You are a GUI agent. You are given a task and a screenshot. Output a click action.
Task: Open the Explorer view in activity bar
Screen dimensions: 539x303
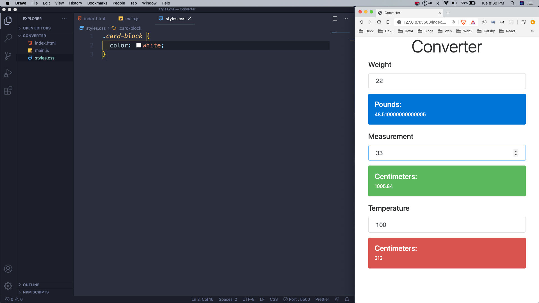click(8, 20)
